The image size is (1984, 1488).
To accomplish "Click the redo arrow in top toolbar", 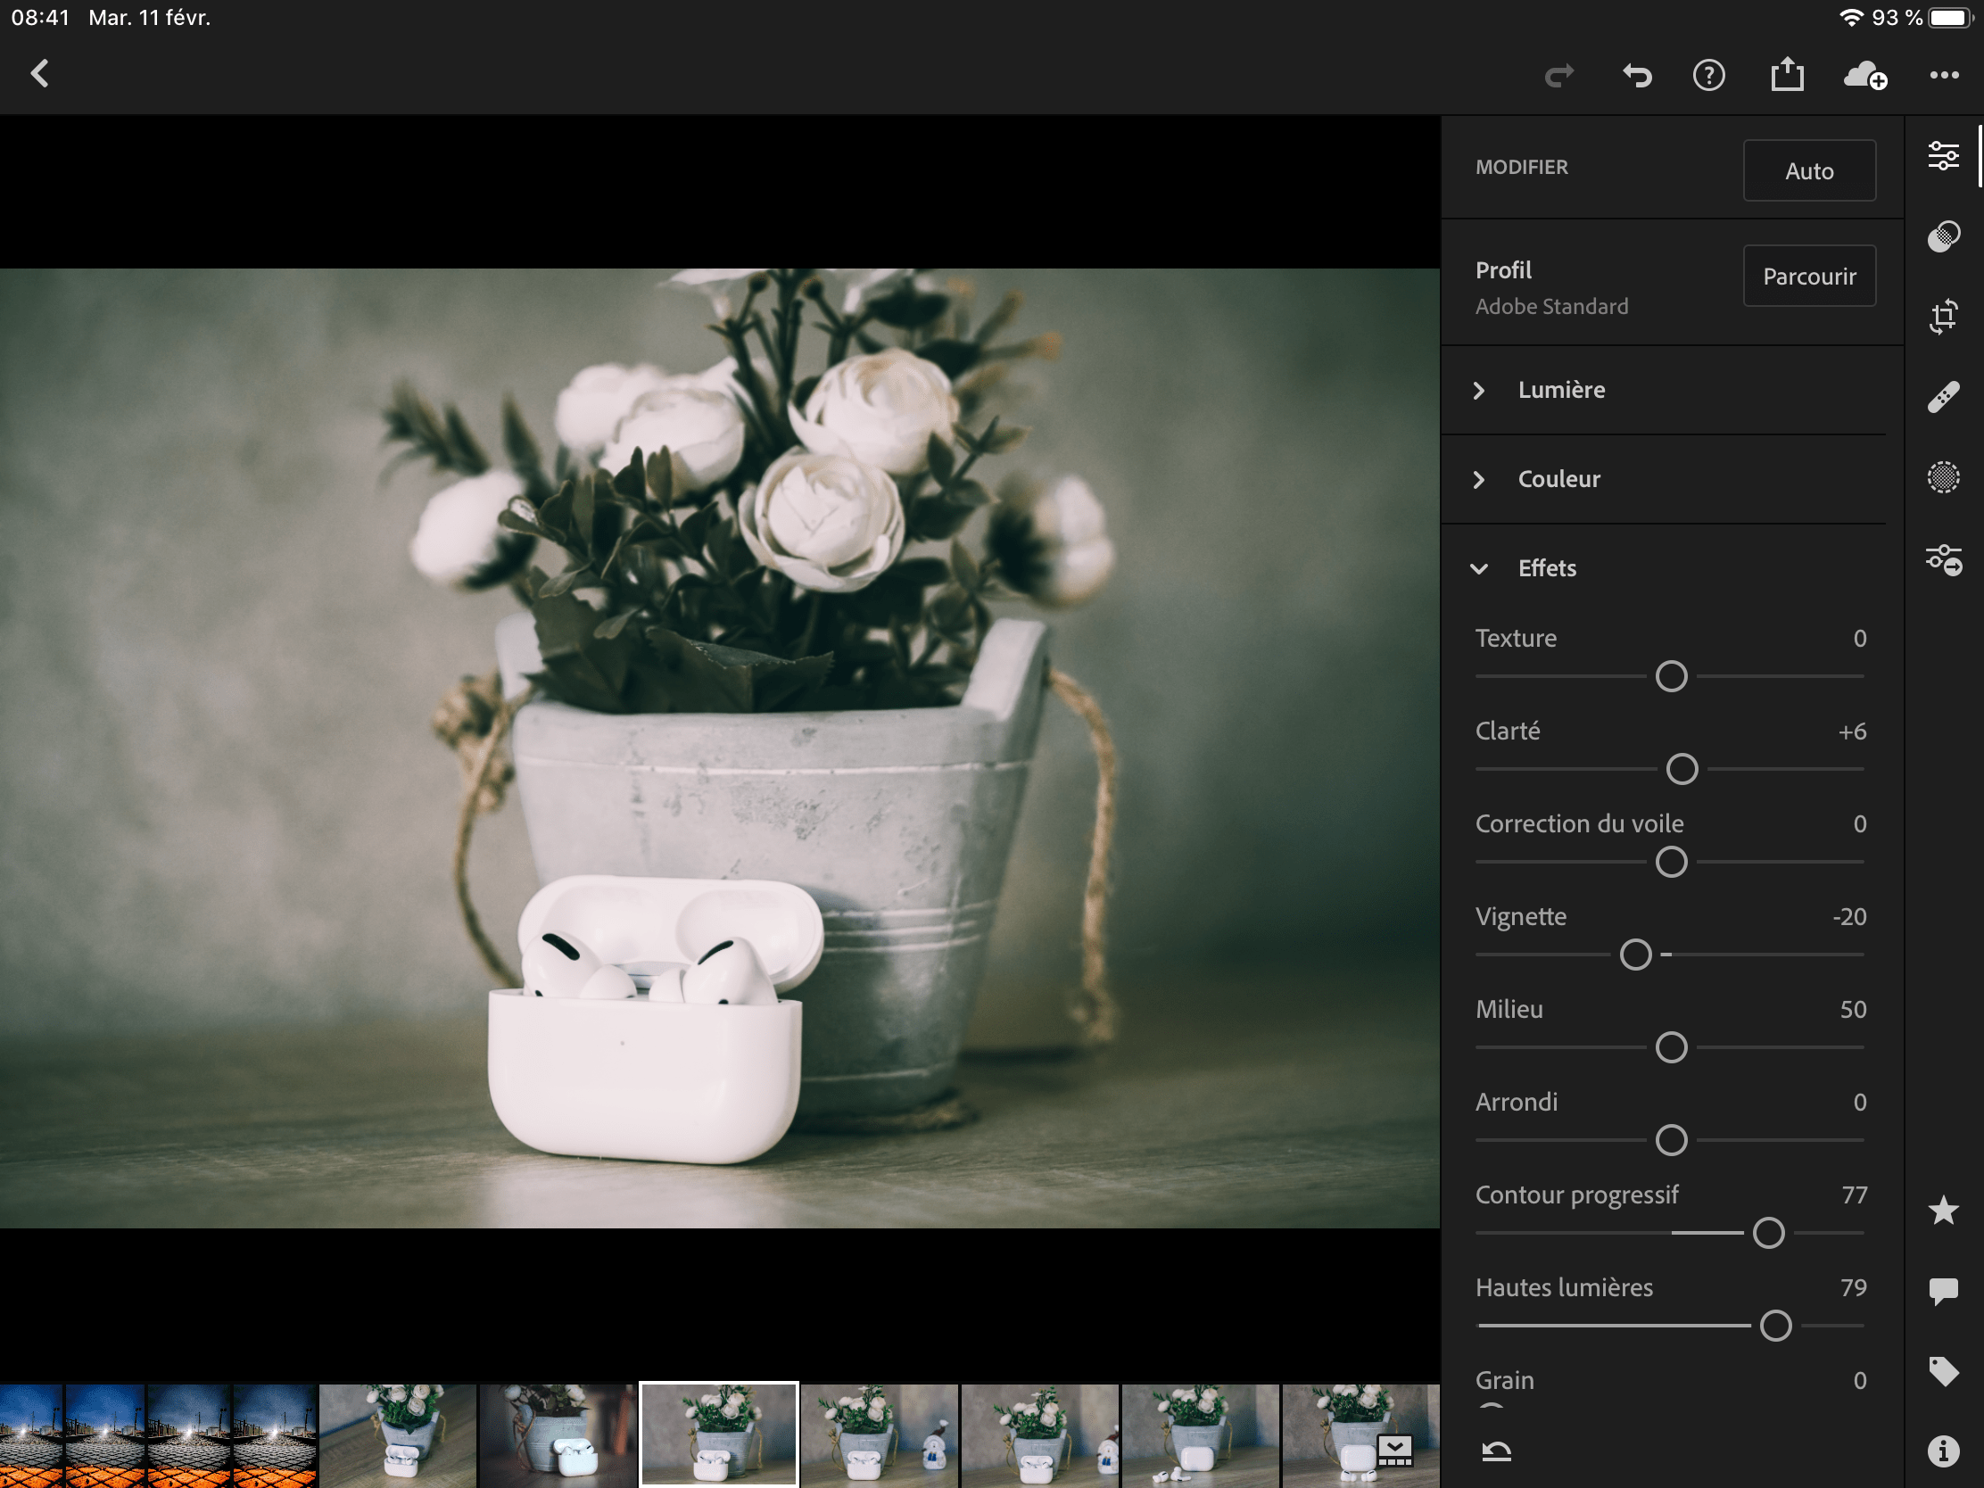I will [x=1558, y=76].
